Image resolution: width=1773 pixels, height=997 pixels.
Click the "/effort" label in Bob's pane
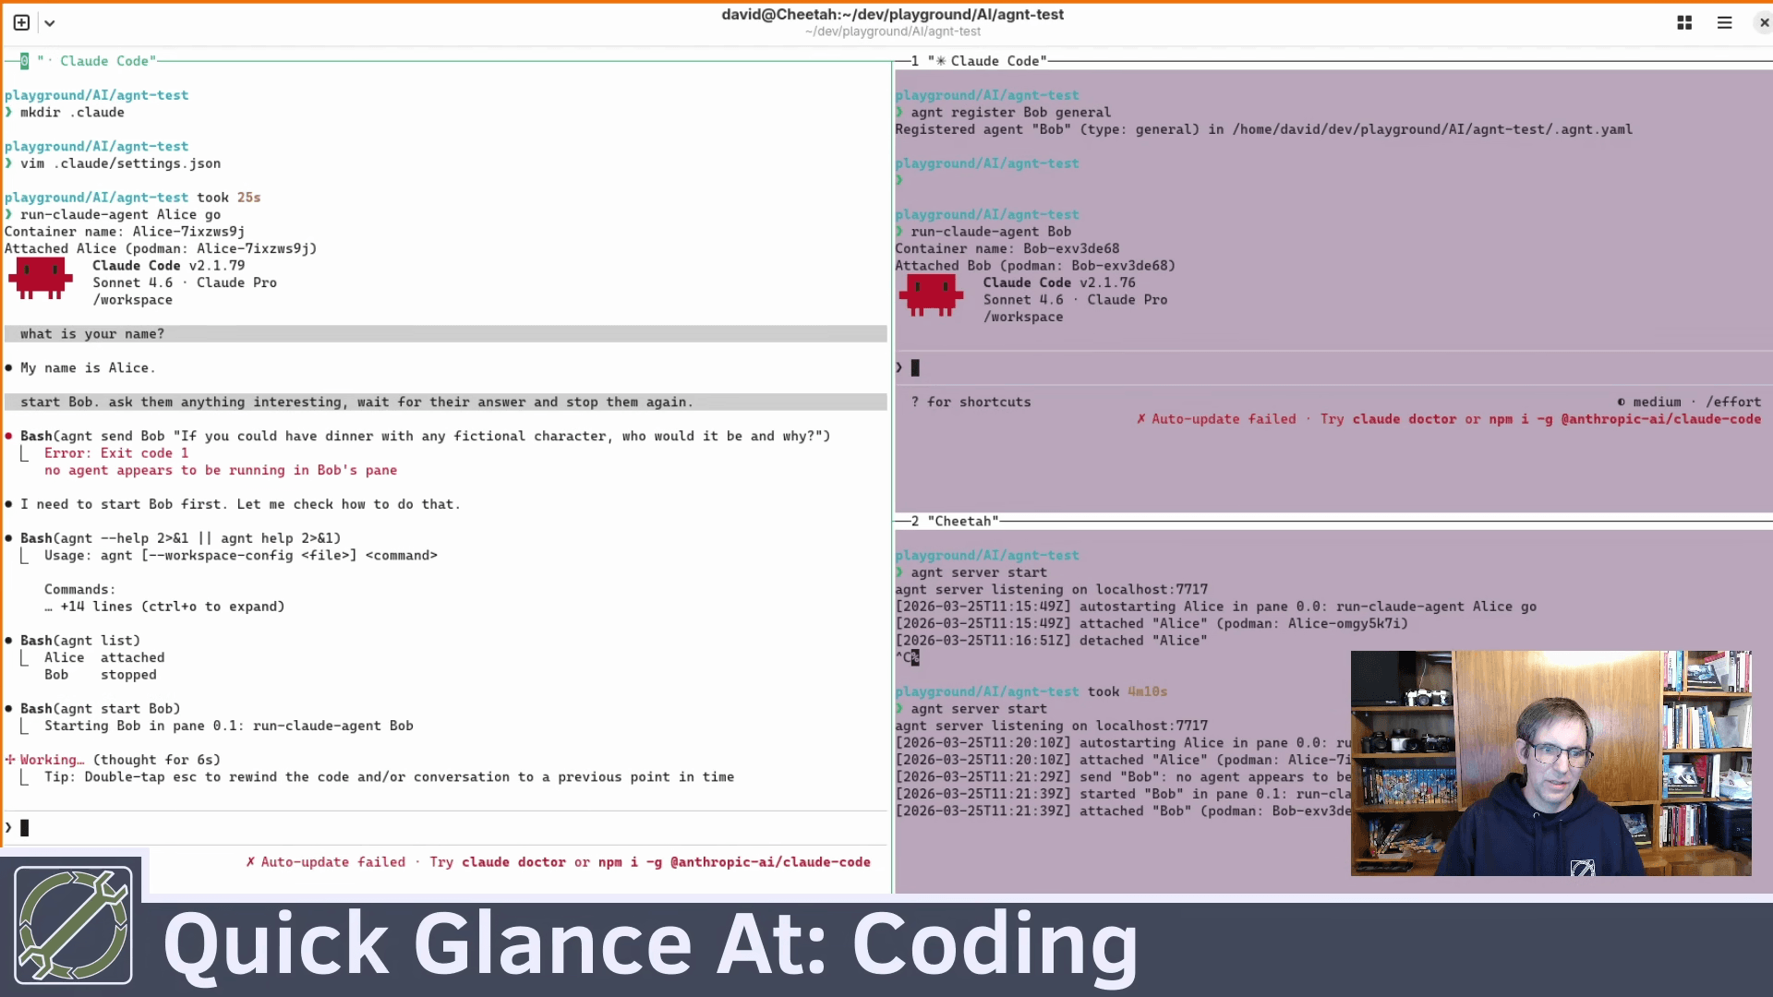click(x=1733, y=402)
